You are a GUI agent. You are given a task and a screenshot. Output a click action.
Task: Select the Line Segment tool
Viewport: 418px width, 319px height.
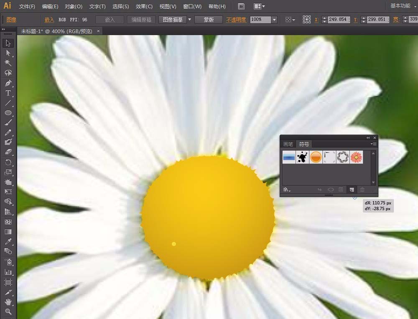click(x=8, y=103)
